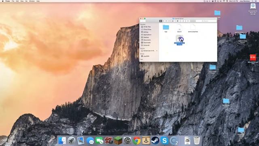
Task: Switch Finder to column view
Action: (x=166, y=21)
